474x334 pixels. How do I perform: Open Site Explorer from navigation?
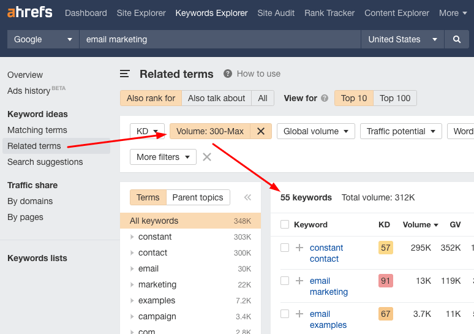tap(141, 13)
